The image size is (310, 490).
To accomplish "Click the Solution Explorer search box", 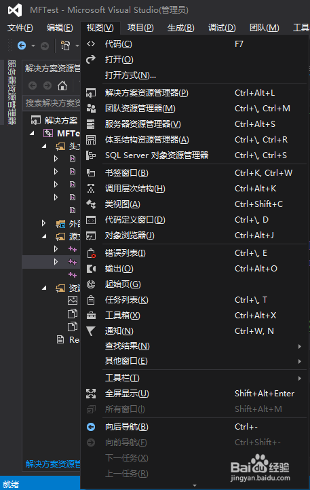I will coord(52,102).
